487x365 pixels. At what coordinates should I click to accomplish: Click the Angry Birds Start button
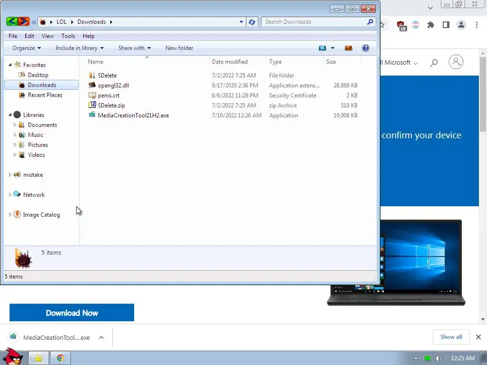[x=12, y=357]
